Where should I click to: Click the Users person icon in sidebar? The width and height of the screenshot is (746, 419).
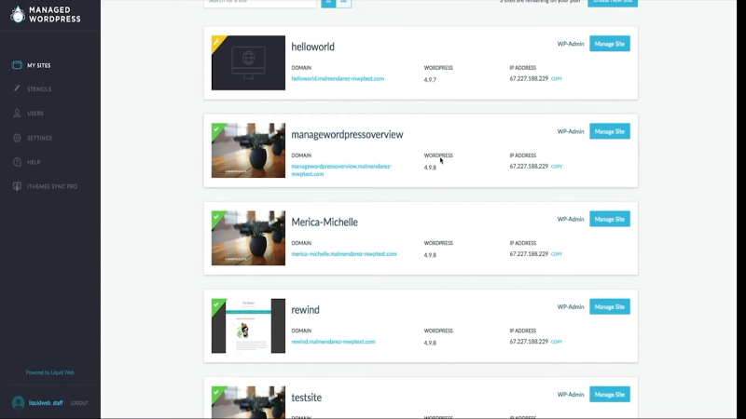tap(17, 114)
